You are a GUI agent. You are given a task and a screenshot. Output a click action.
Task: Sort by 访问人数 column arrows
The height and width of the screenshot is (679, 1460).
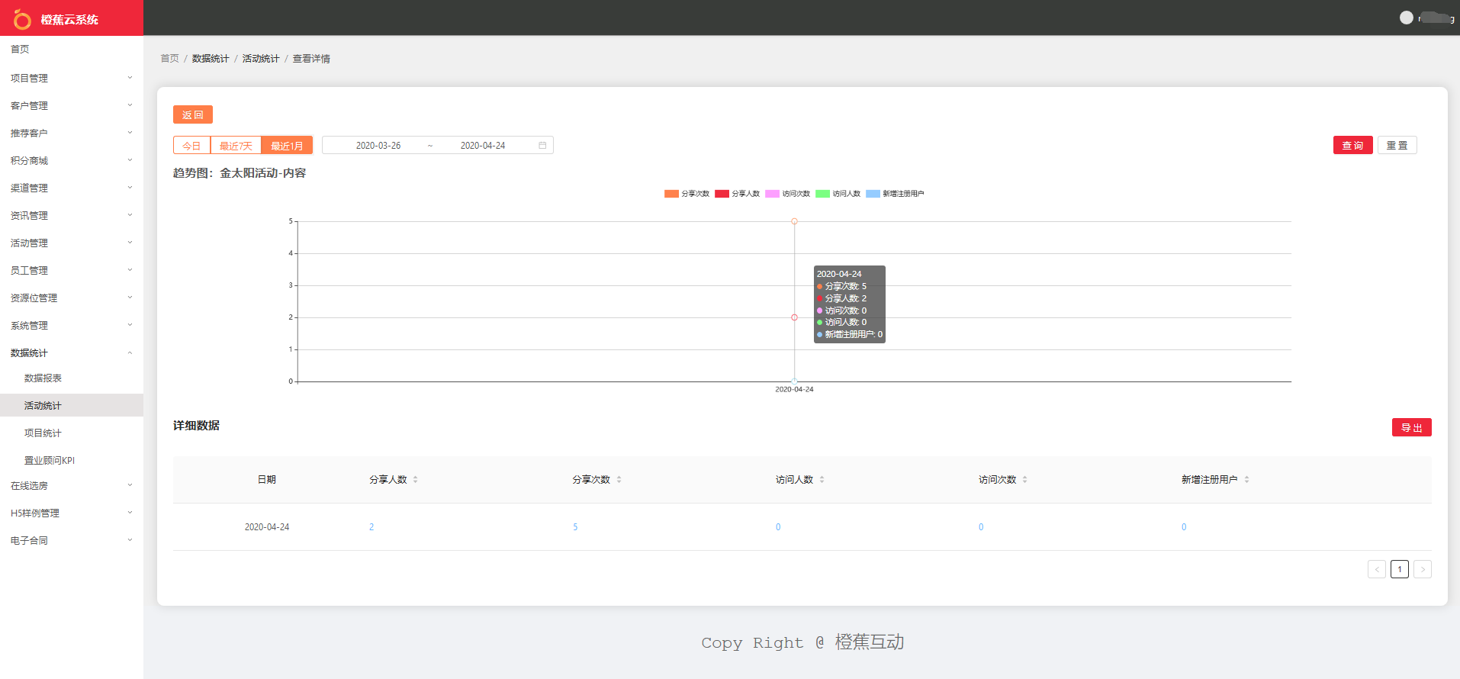[822, 480]
